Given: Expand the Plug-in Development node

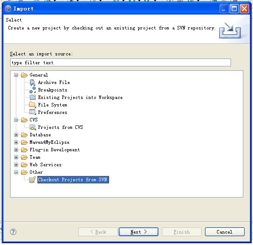Looking at the screenshot, I should pyautogui.click(x=16, y=150).
